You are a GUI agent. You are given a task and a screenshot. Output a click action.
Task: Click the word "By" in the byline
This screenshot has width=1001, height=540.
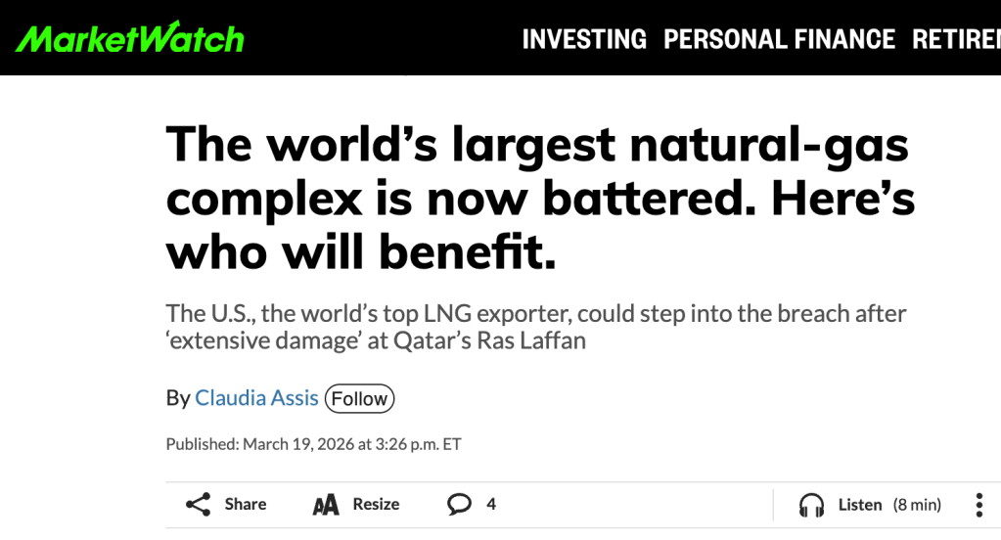tap(178, 398)
